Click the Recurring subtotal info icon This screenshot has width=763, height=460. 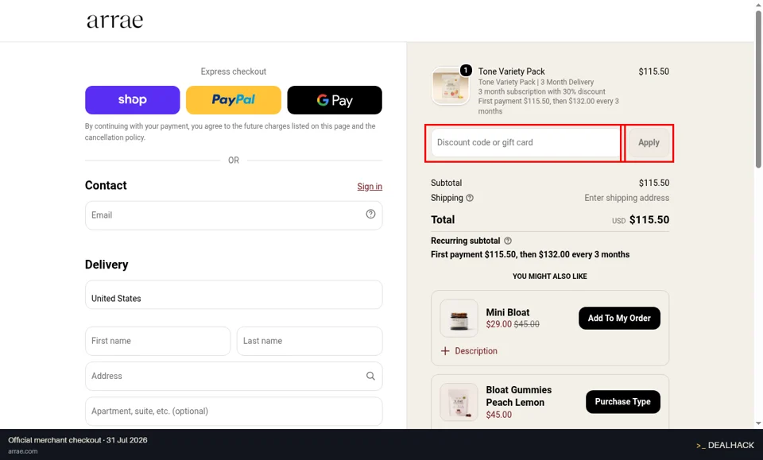(508, 241)
